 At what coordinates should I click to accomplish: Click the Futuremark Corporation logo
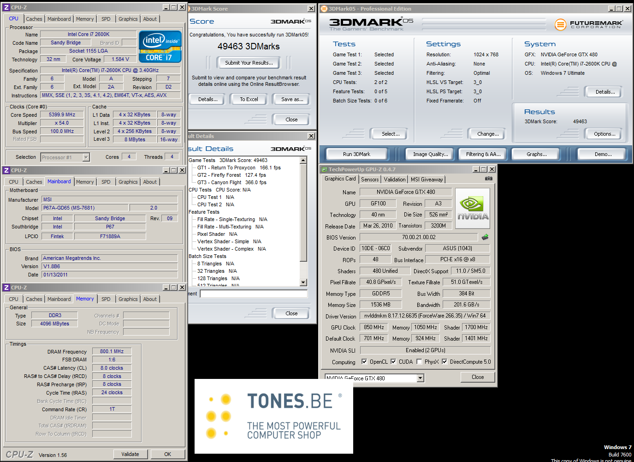pos(588,24)
